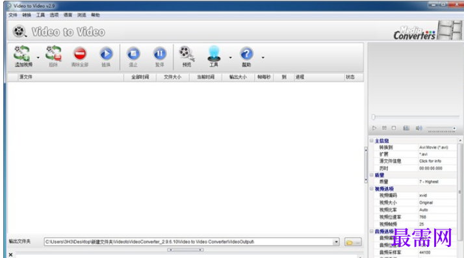Screen dimensions: 464x258
Task: Click the 暂停 (Pause) toolbar icon
Action: pyautogui.click(x=160, y=54)
